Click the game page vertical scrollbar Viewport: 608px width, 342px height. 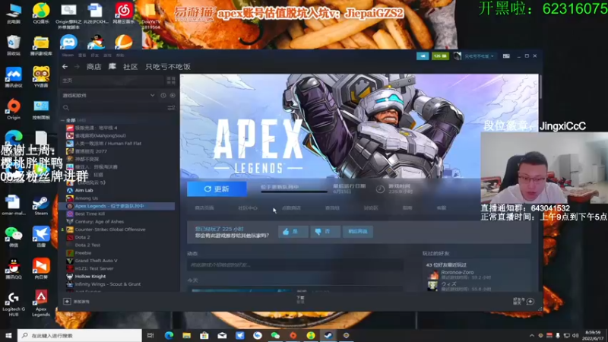click(540, 87)
